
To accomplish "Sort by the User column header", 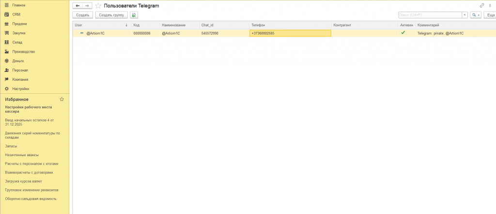I will click(x=102, y=25).
